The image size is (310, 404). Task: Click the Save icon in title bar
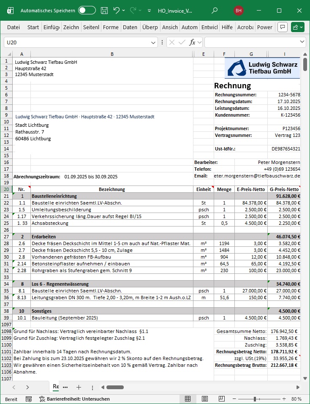[x=104, y=11]
